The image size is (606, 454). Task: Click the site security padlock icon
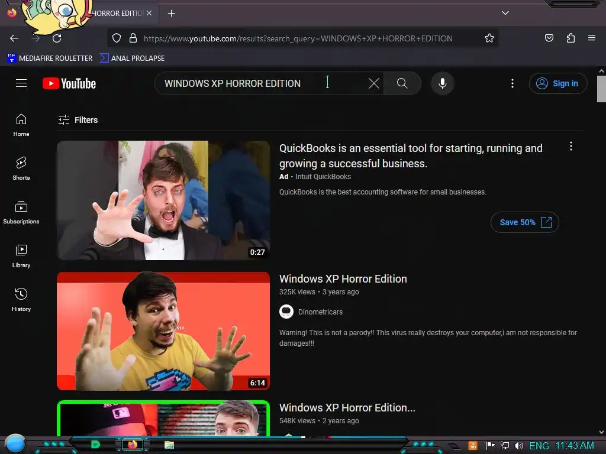(x=133, y=38)
